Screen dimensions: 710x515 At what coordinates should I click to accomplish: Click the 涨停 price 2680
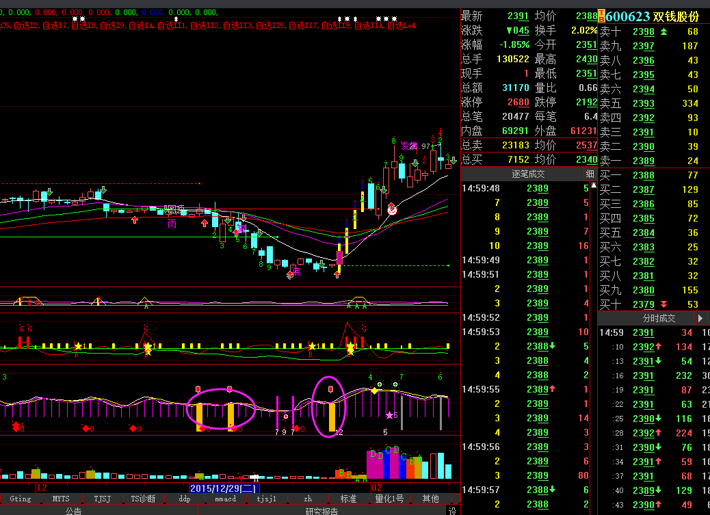point(518,102)
